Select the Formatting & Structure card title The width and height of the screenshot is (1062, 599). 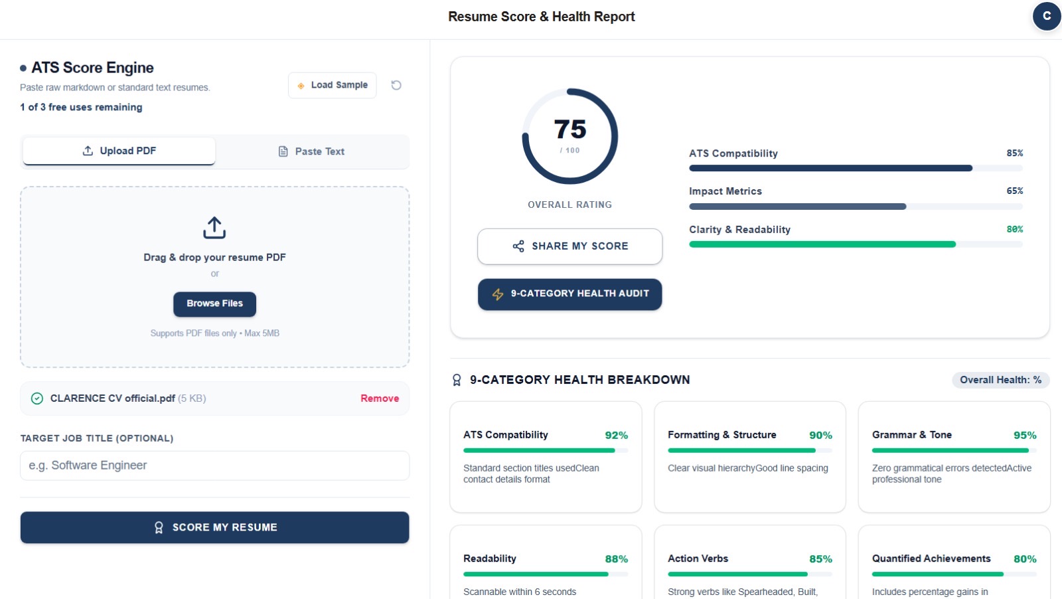pos(722,435)
